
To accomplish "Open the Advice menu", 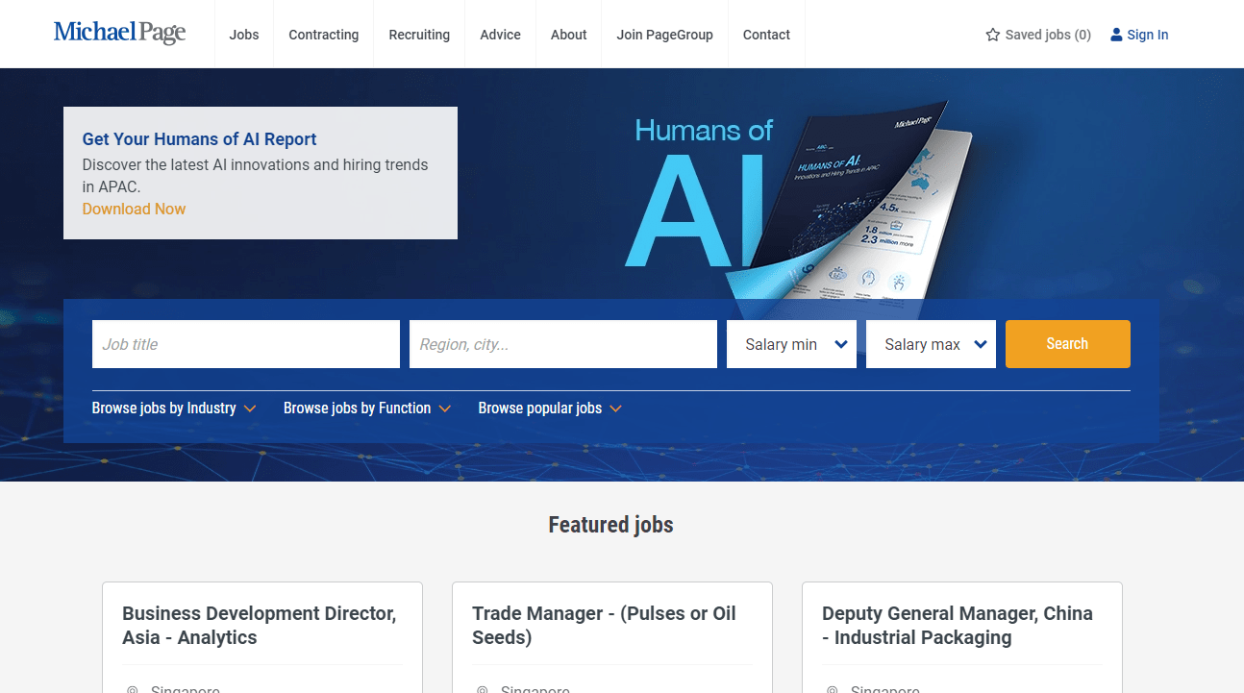I will click(500, 35).
